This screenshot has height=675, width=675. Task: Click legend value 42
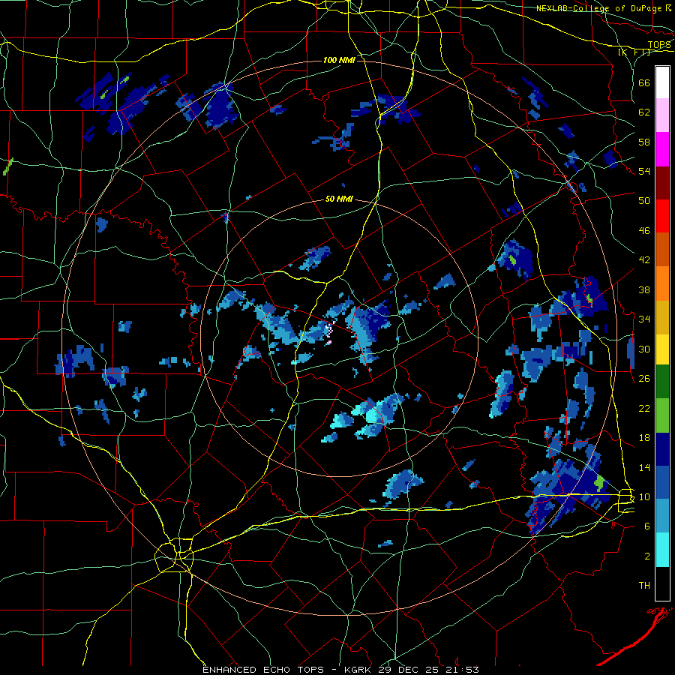pyautogui.click(x=644, y=260)
